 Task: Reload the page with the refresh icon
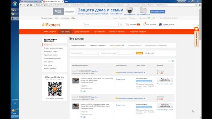coord(27,5)
